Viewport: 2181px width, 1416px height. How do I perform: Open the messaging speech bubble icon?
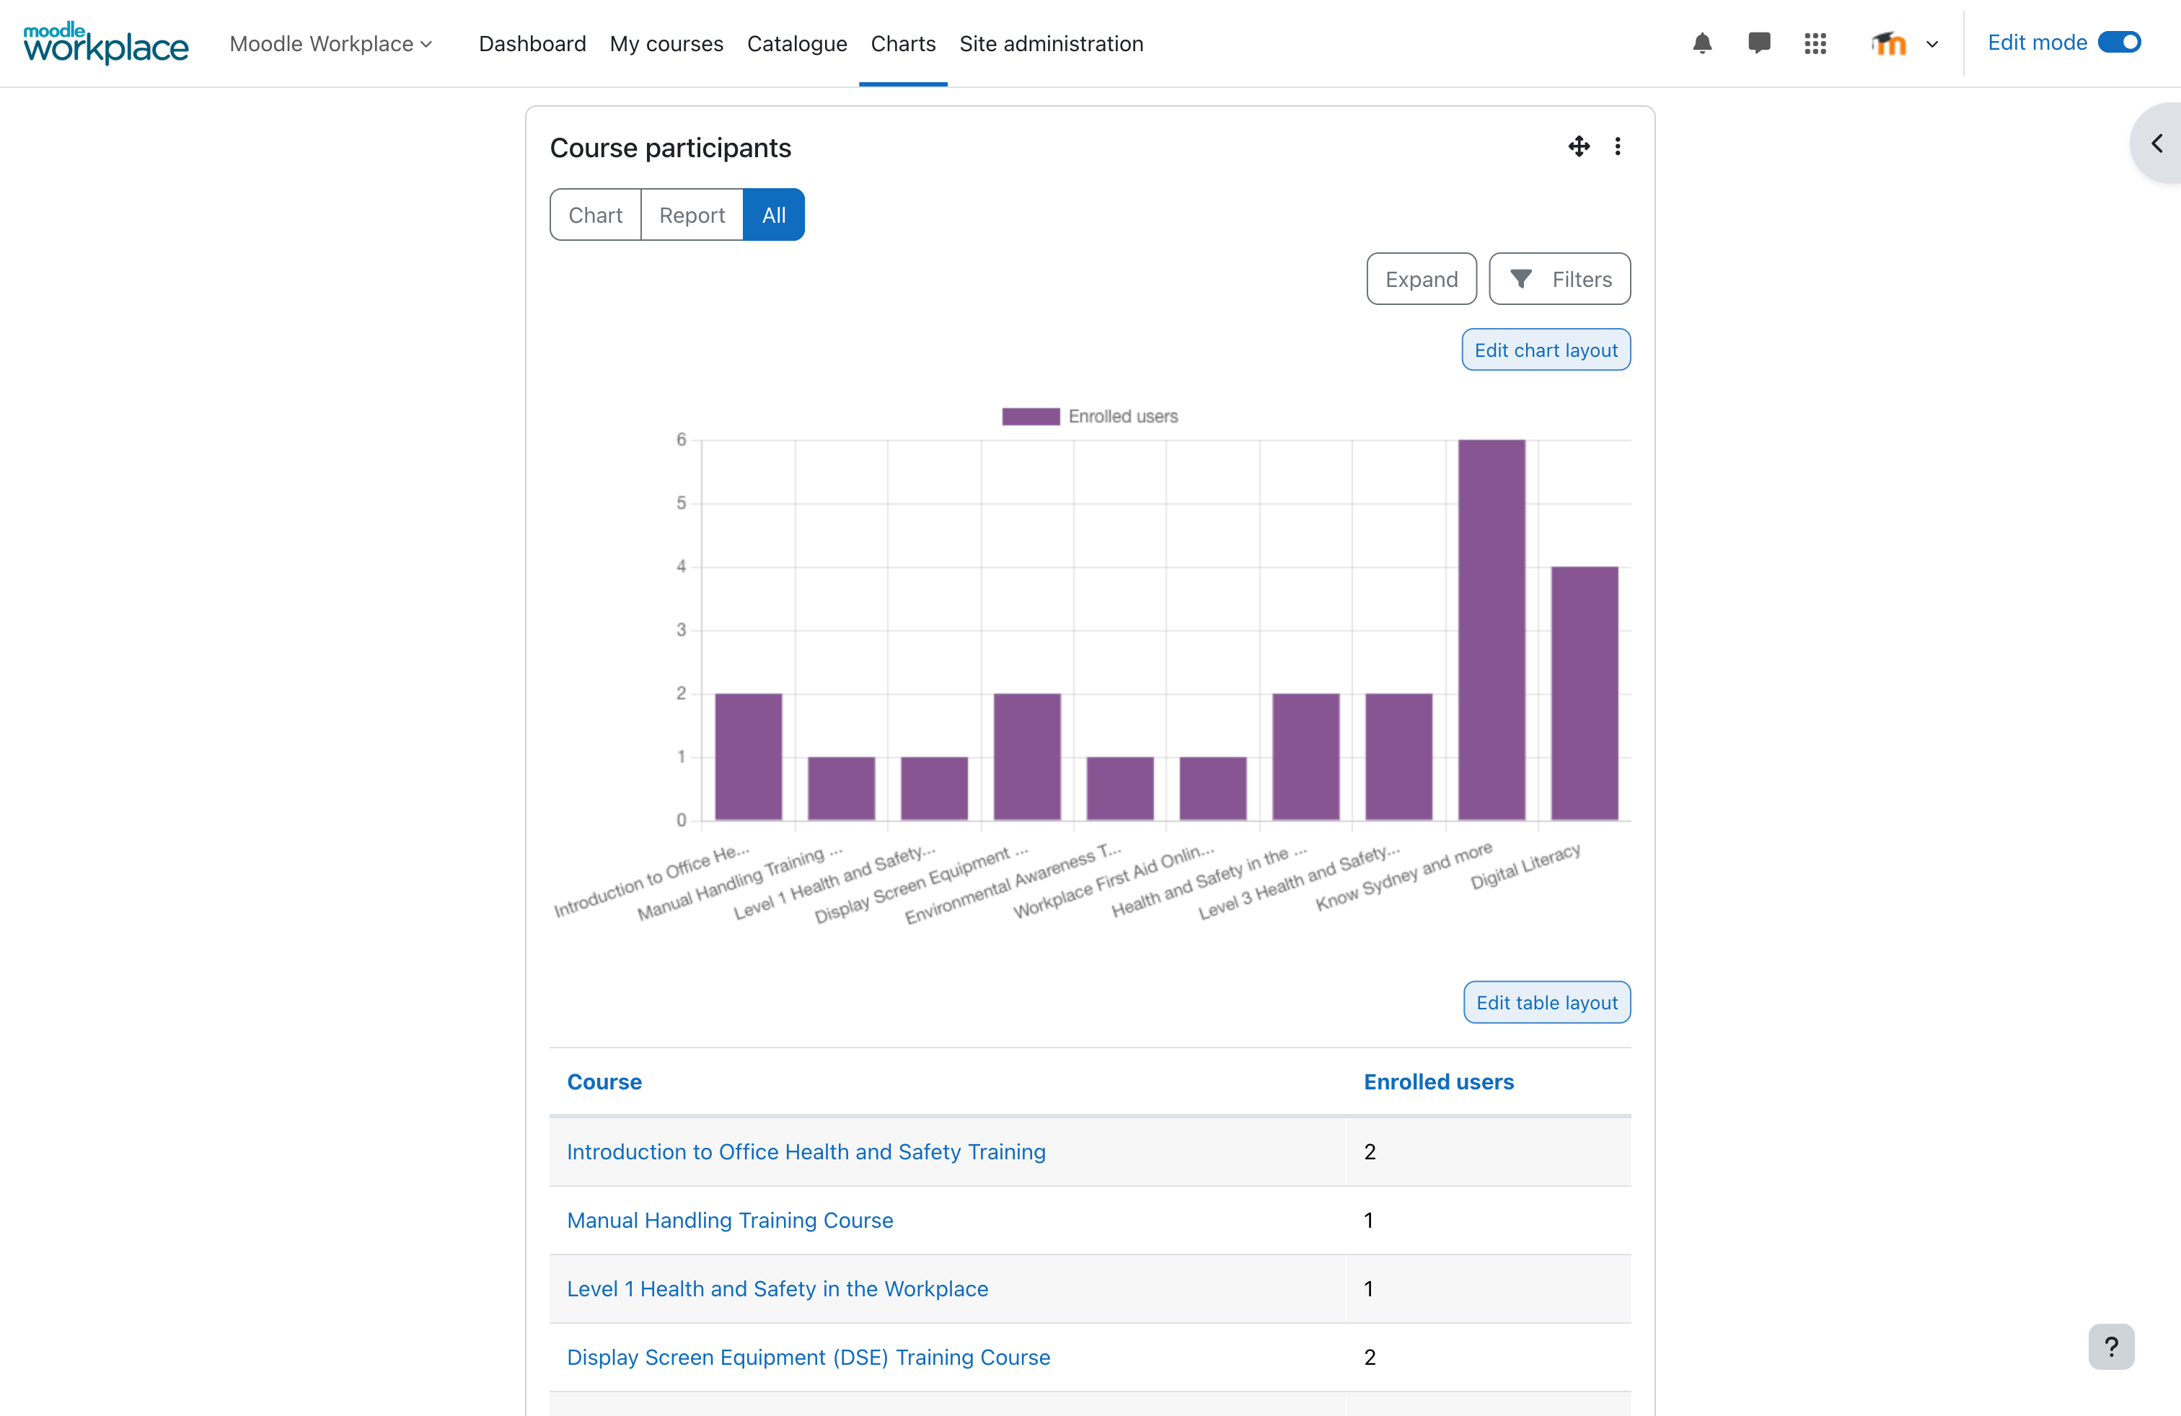tap(1758, 43)
